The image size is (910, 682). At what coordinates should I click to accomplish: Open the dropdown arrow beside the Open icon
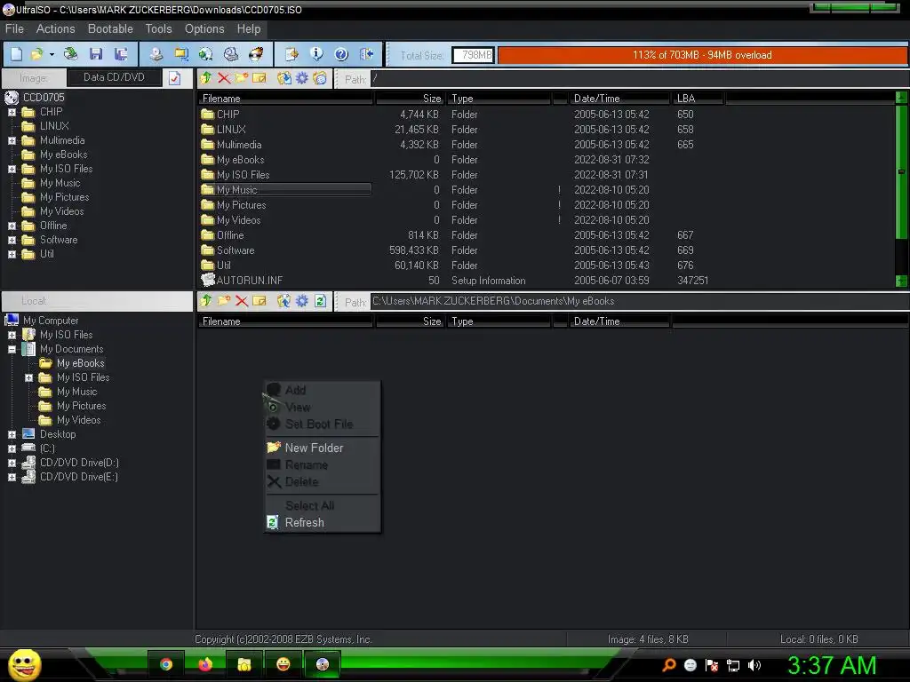coord(52,54)
